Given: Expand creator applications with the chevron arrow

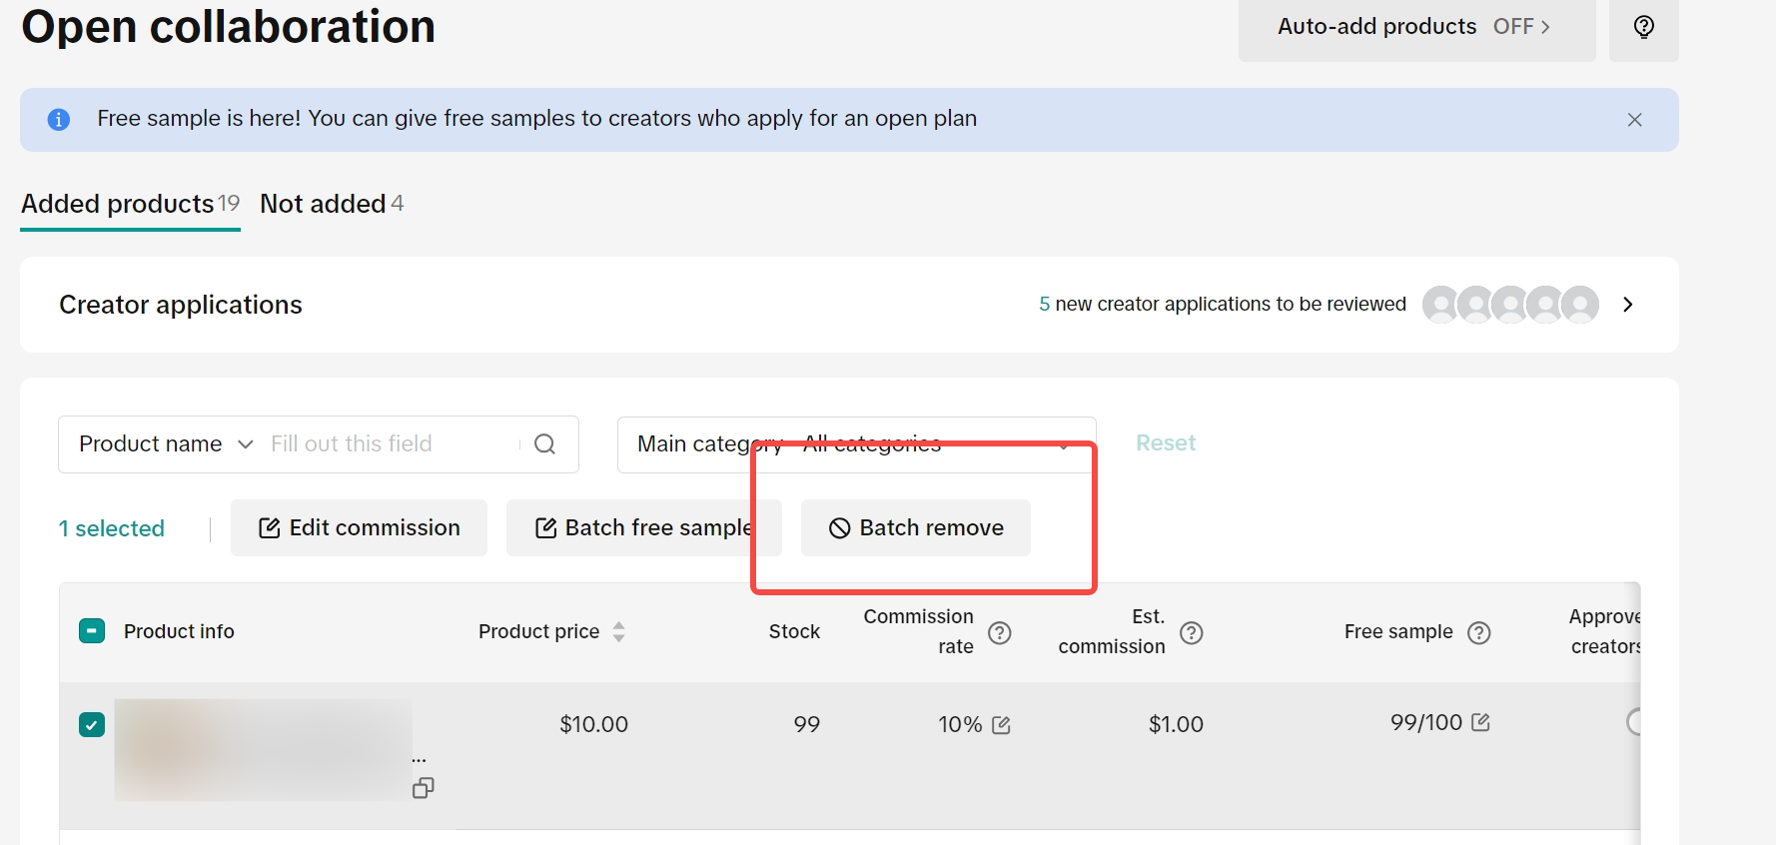Looking at the screenshot, I should 1627,305.
